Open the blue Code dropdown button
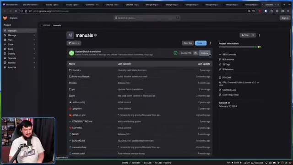The height and width of the screenshot is (165, 293). tap(201, 43)
